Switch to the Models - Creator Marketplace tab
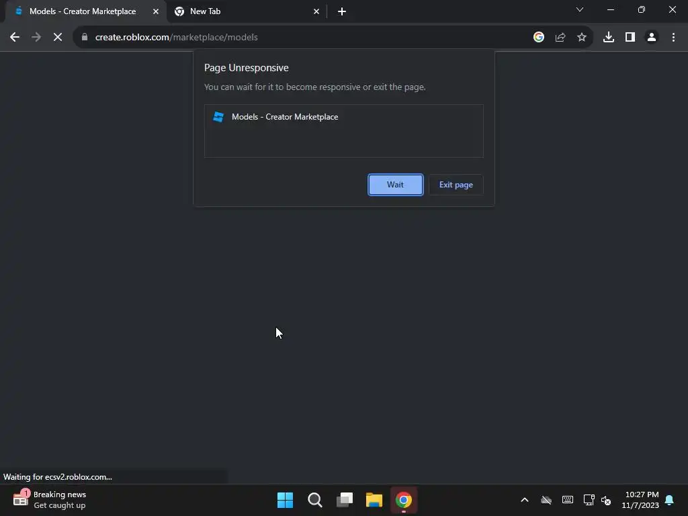 (x=83, y=11)
